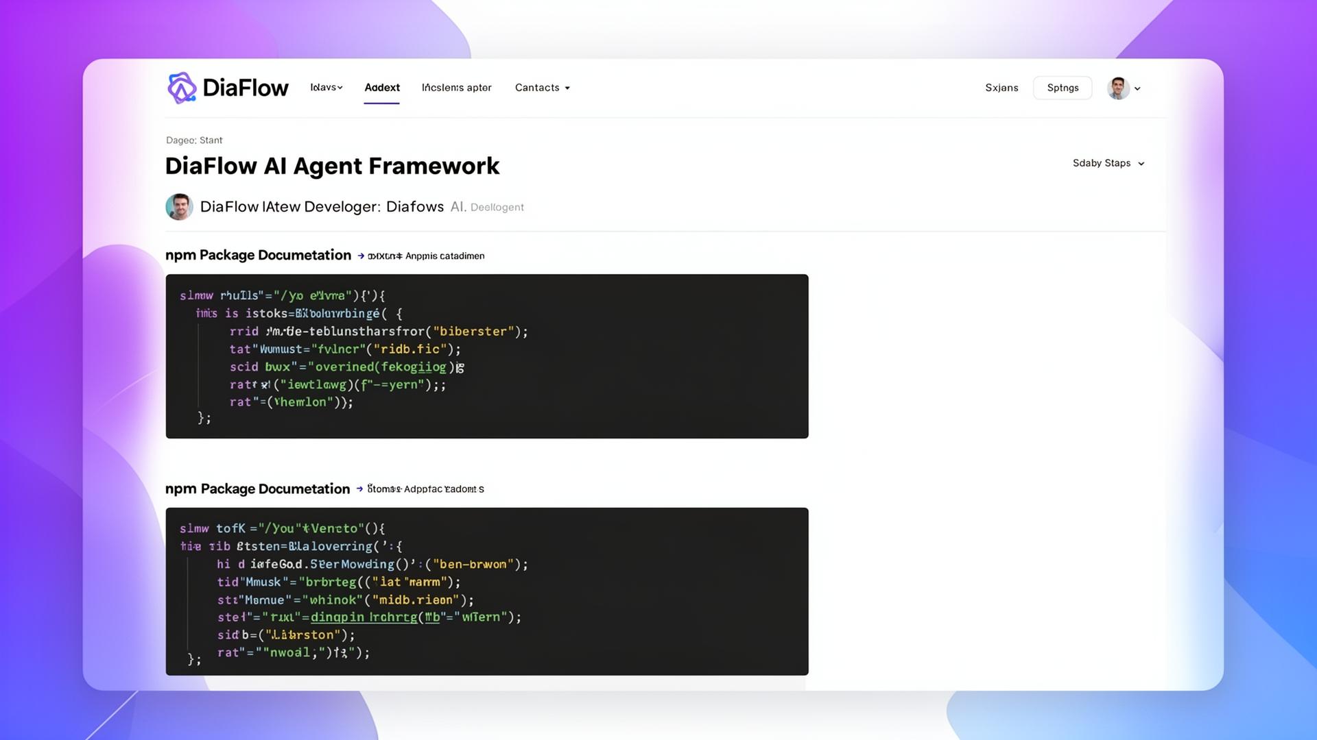This screenshot has height=740, width=1317.
Task: Click the Sxjans link in header
Action: click(1001, 88)
